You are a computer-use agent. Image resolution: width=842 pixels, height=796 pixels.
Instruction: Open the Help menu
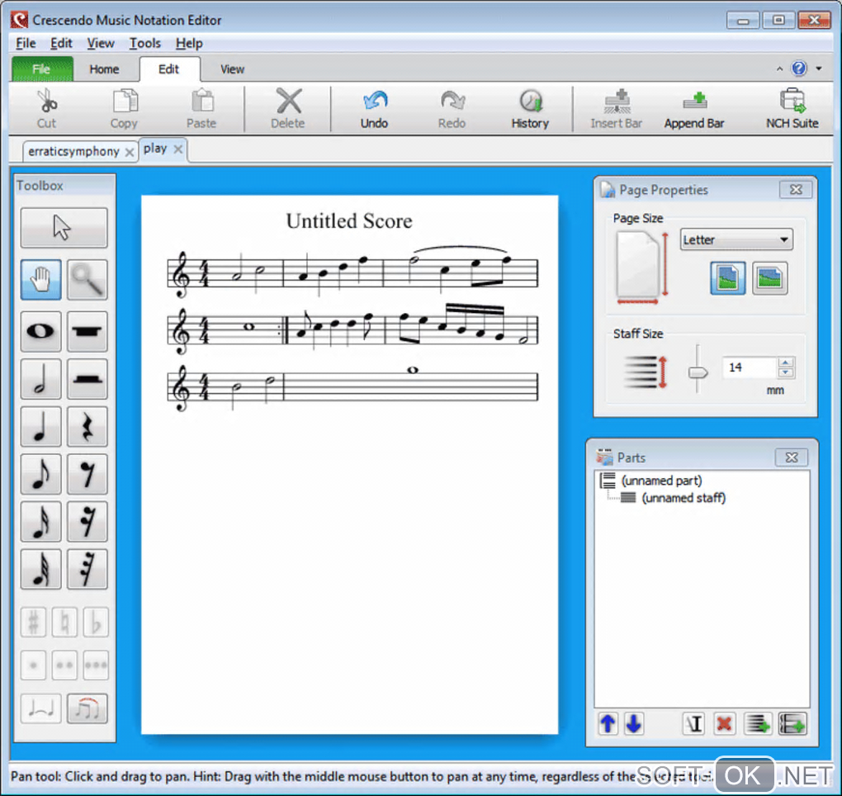(x=189, y=43)
